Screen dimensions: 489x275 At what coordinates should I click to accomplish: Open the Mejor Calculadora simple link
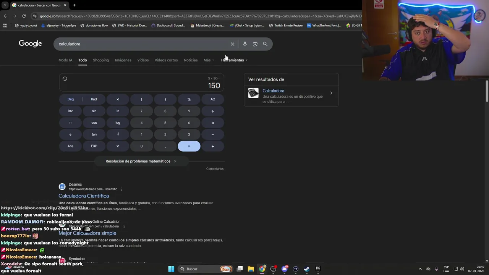click(87, 233)
